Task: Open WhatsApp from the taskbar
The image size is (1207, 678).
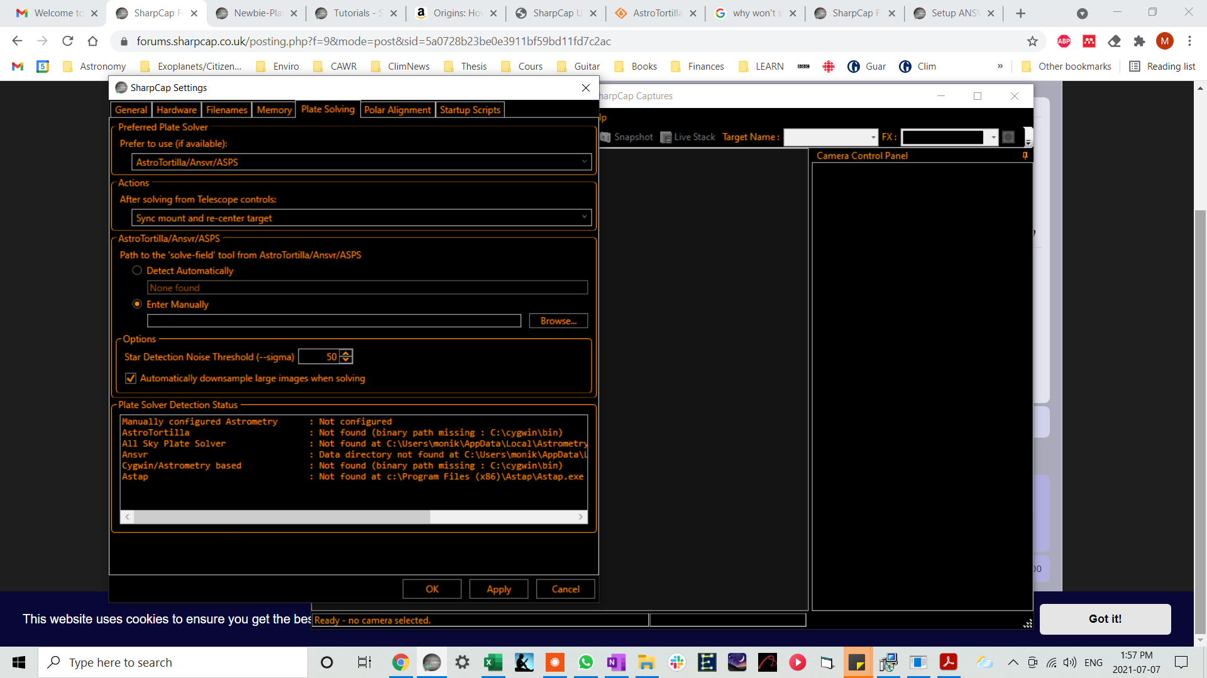Action: point(586,662)
